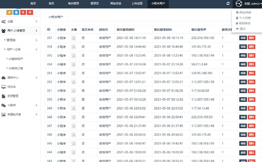
Task: Click the users icon beside 用户-订单管理
Action: point(4,31)
